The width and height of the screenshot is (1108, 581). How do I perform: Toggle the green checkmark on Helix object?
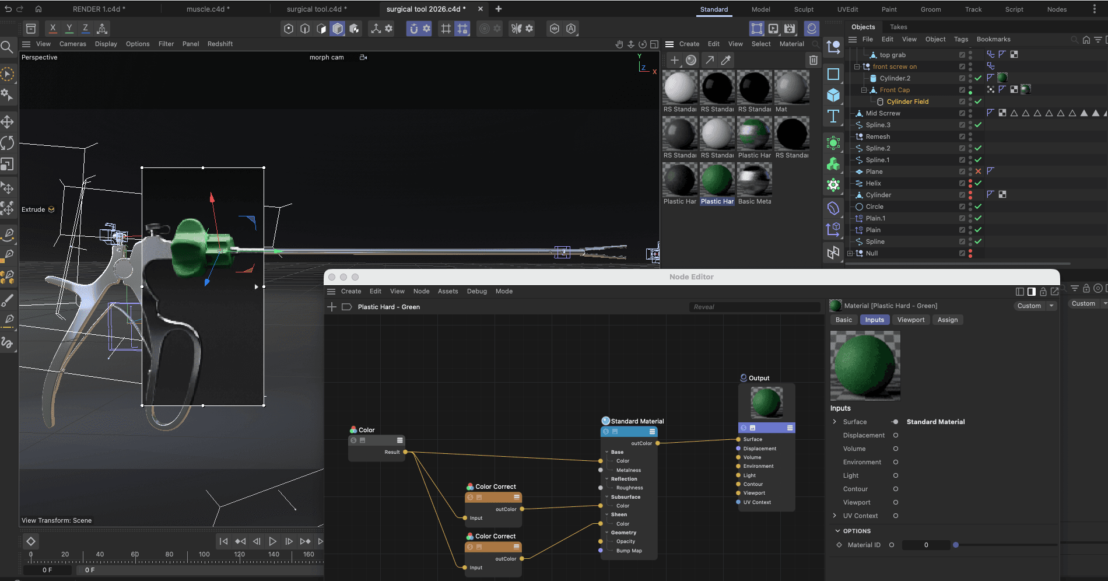point(978,183)
